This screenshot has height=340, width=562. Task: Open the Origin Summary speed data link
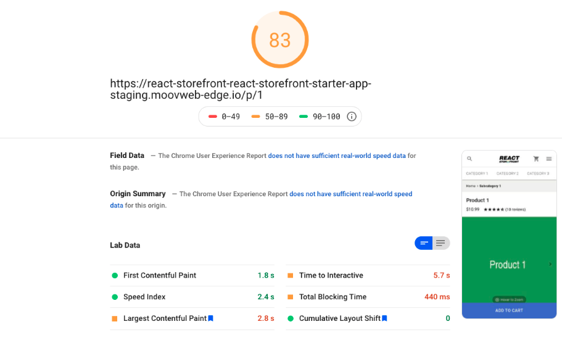351,194
